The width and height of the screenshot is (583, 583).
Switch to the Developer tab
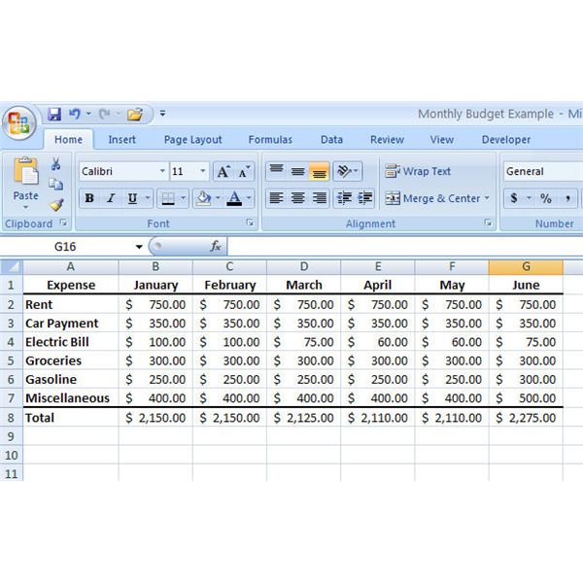506,139
